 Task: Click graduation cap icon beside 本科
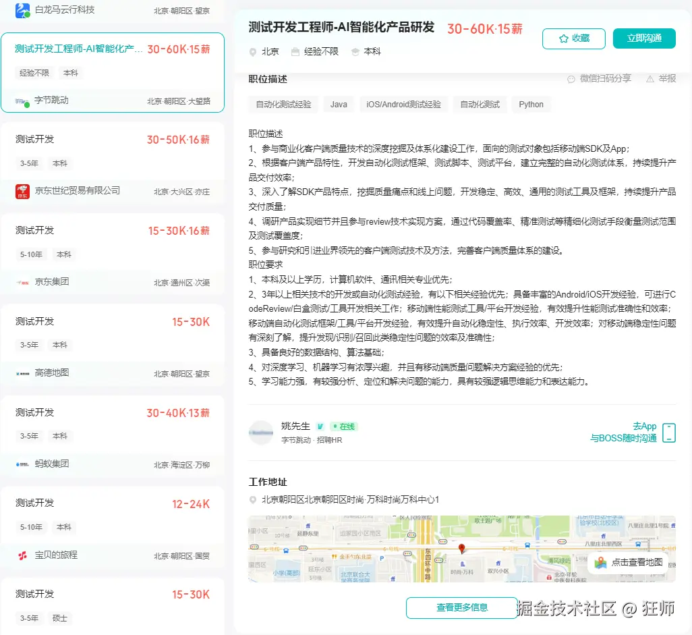[355, 52]
